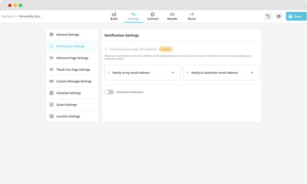Open Thank You Page Settings
The height and width of the screenshot is (184, 307).
73,70
